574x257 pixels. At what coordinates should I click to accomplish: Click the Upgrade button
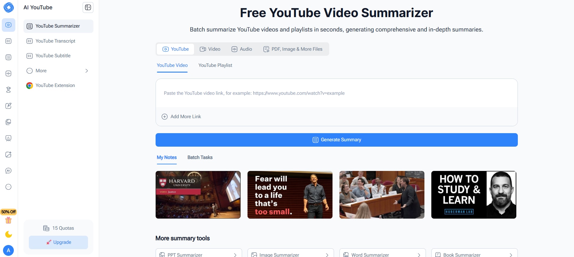pos(59,242)
